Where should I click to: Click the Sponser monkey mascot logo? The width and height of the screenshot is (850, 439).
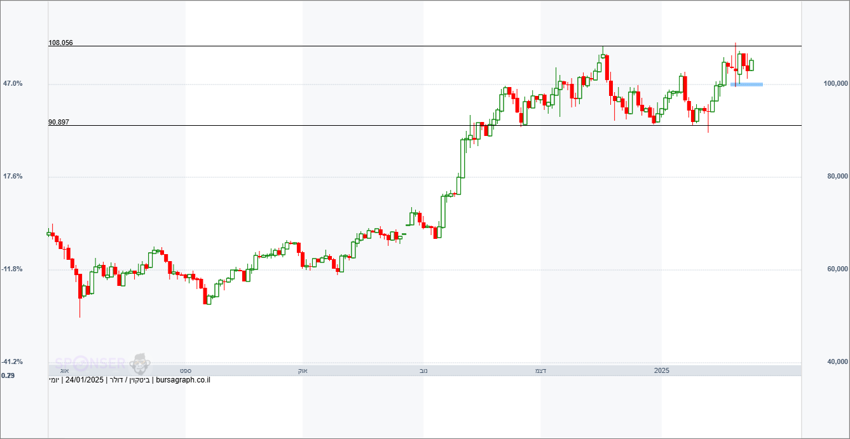[140, 363]
